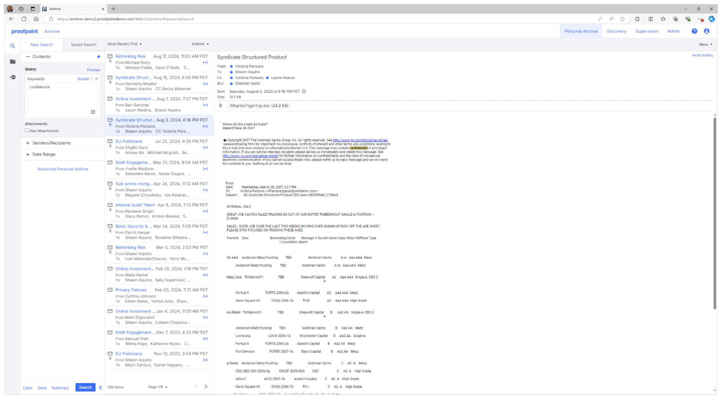
Task: Open the Advanced Personal Archive link
Action: pos(63,169)
